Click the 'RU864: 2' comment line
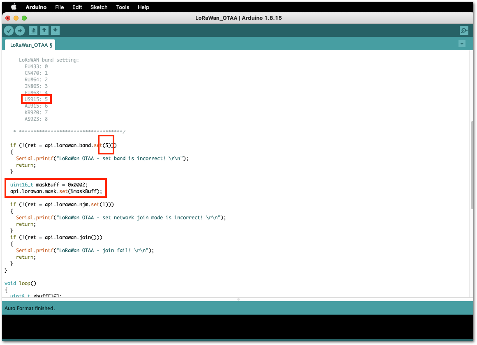This screenshot has height=345, width=477. (36, 80)
